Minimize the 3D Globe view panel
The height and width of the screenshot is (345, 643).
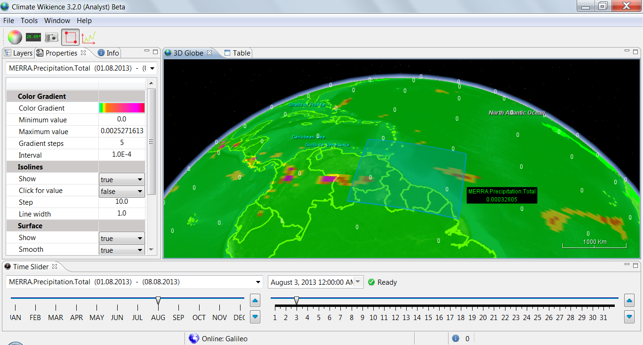pyautogui.click(x=627, y=51)
